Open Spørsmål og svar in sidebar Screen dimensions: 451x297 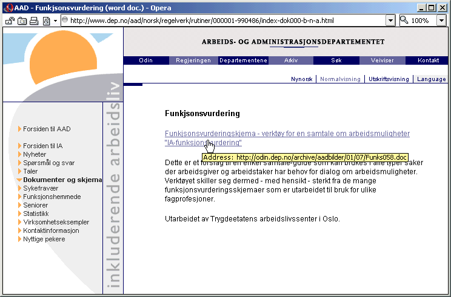click(x=48, y=163)
